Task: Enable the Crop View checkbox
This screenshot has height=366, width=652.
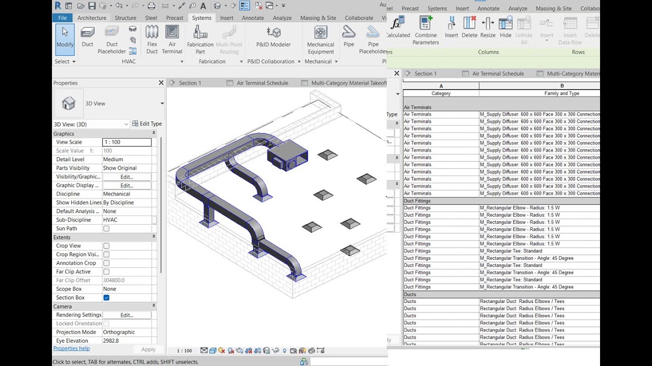Action: (x=106, y=246)
